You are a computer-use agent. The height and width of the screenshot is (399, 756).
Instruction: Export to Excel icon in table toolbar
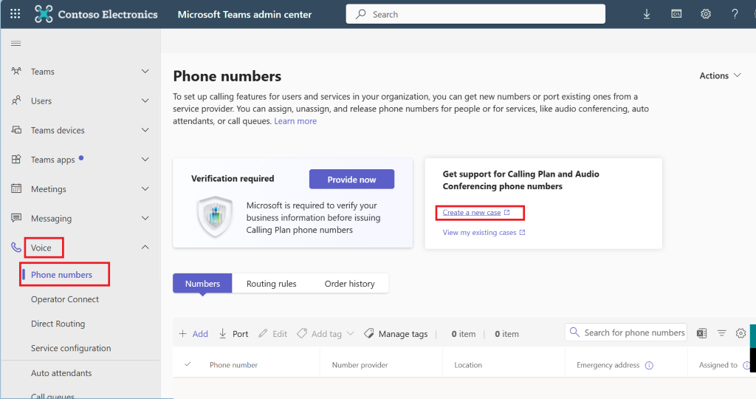point(701,333)
